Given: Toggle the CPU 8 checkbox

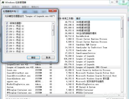Looking at the screenshot, I should 7,48.
